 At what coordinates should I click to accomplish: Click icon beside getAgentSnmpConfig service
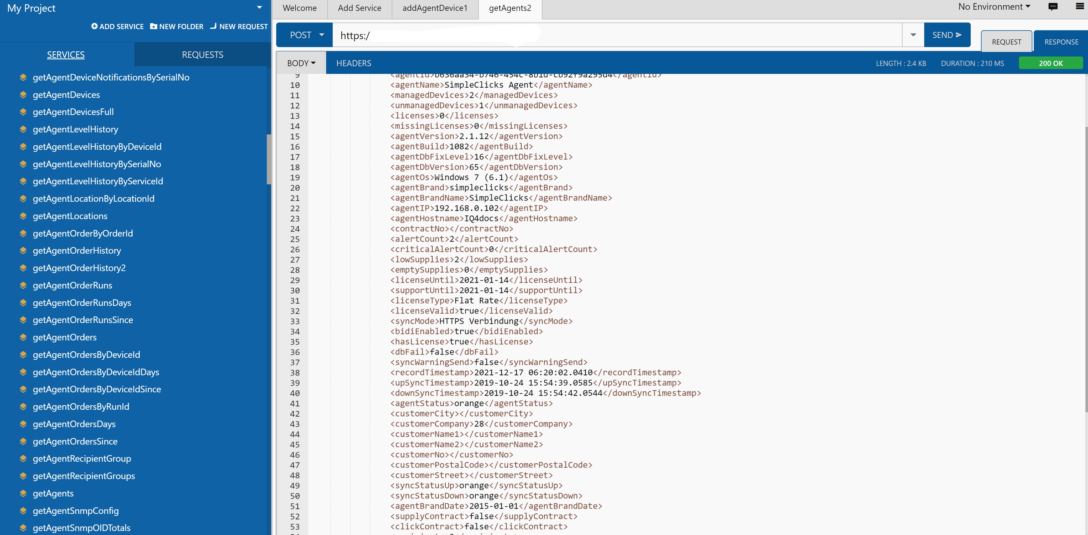[23, 510]
